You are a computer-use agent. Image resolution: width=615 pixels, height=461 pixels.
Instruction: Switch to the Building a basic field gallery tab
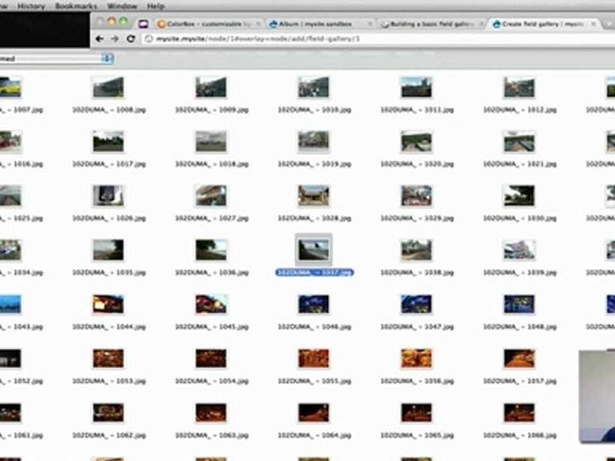coord(432,24)
